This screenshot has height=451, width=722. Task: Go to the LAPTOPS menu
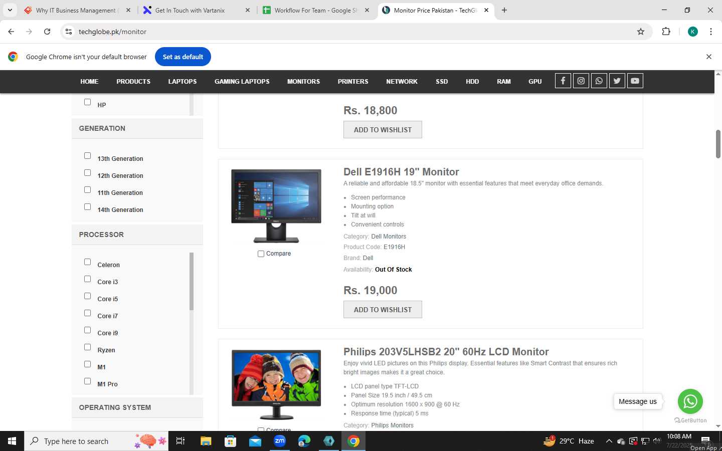pos(183,81)
